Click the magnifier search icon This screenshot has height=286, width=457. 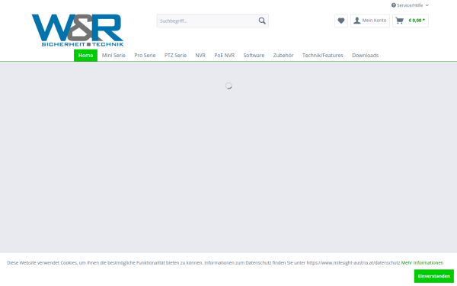point(262,21)
